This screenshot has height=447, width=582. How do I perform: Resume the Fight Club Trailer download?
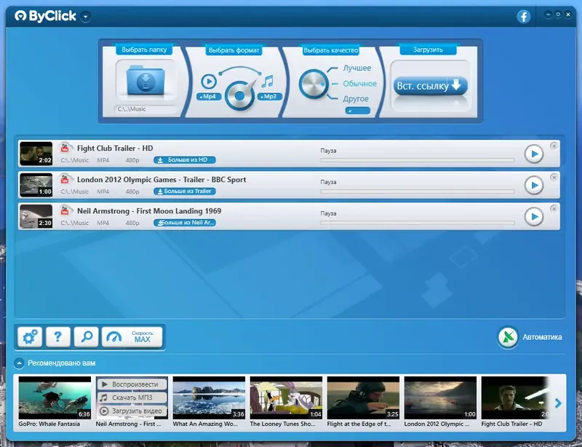534,154
